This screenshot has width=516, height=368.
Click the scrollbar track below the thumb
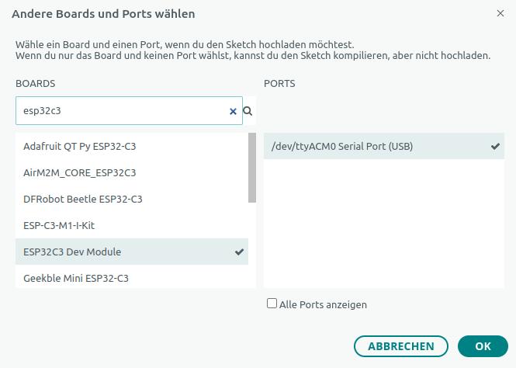251,248
